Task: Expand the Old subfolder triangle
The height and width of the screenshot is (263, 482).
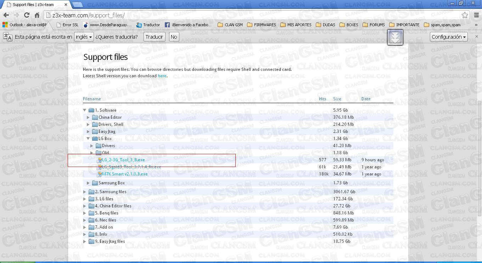Action: [92, 153]
